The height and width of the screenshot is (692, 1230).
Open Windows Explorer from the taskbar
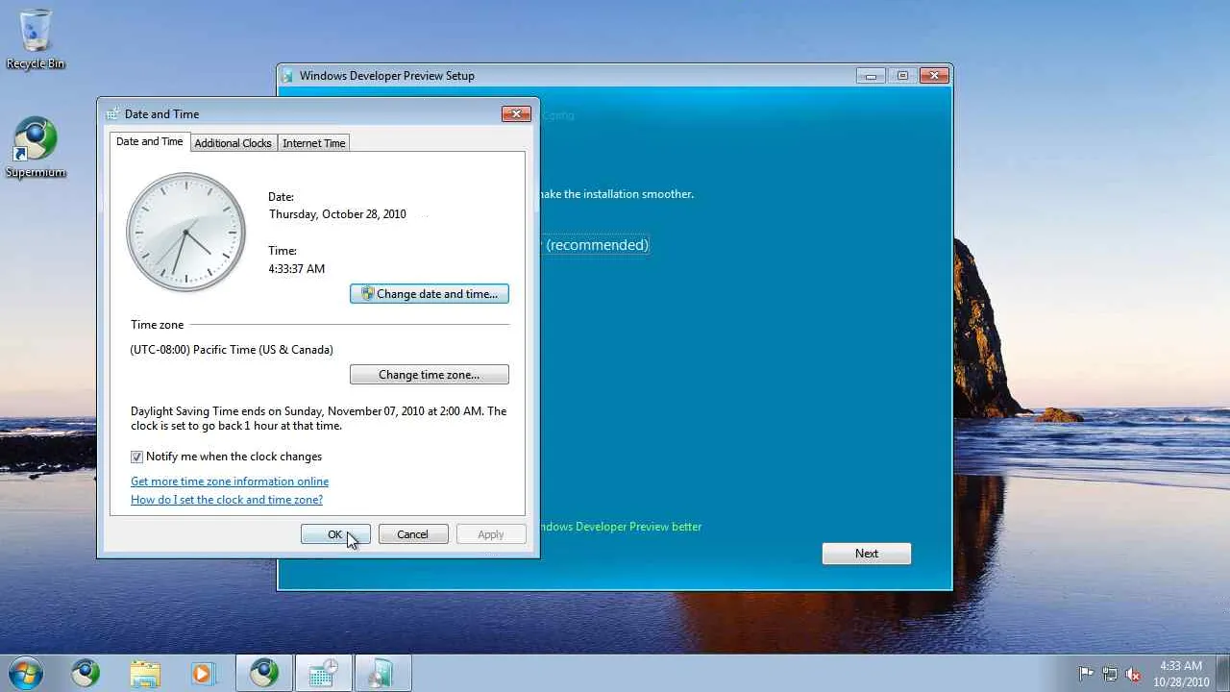pos(145,673)
